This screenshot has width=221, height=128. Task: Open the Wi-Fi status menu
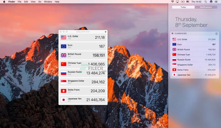click(x=172, y=2)
